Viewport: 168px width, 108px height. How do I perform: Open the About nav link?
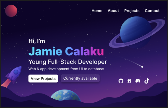113,11
